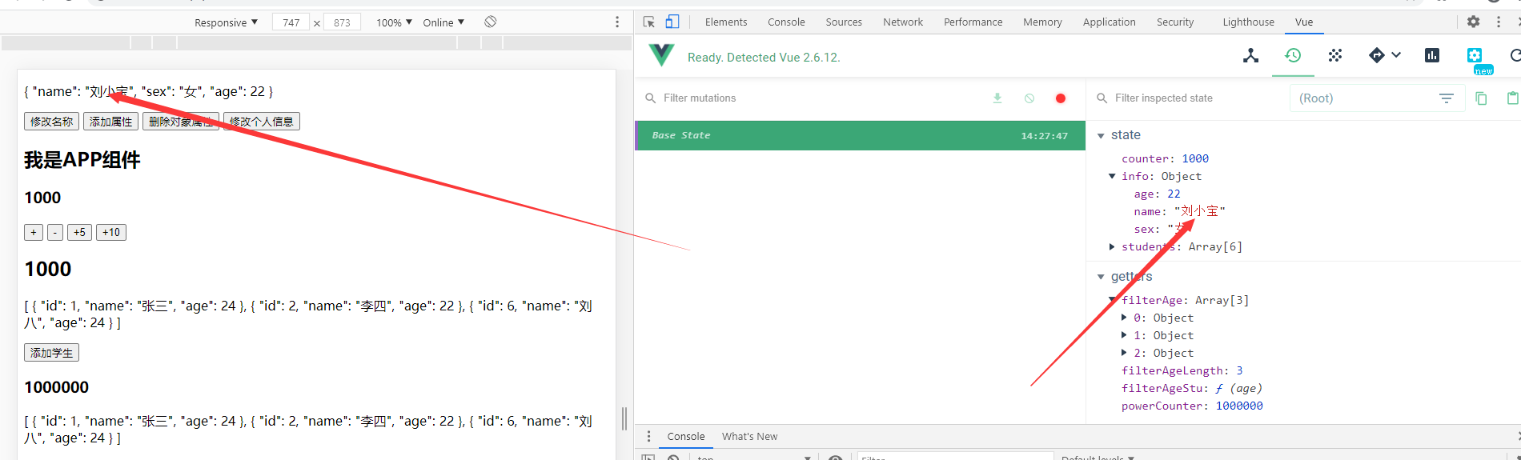Collapse the info: Object node

tap(1112, 176)
